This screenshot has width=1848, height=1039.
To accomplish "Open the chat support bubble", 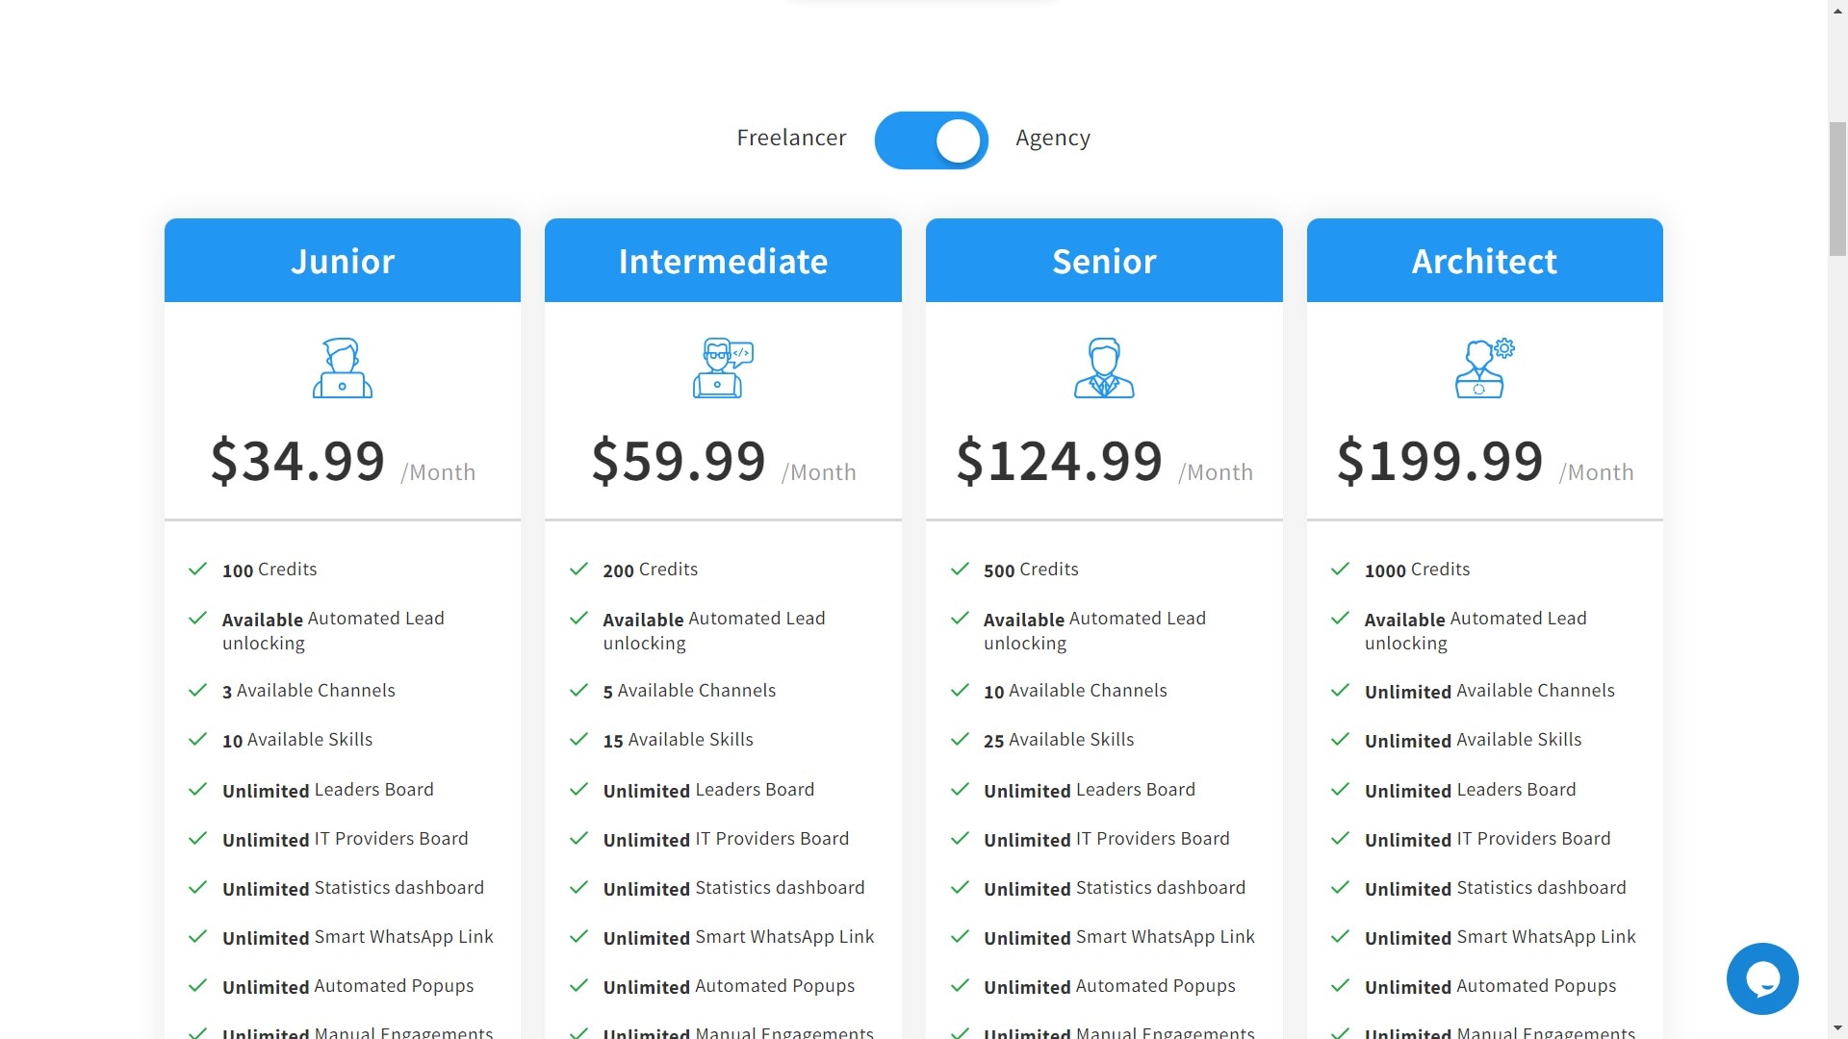I will pos(1761,978).
